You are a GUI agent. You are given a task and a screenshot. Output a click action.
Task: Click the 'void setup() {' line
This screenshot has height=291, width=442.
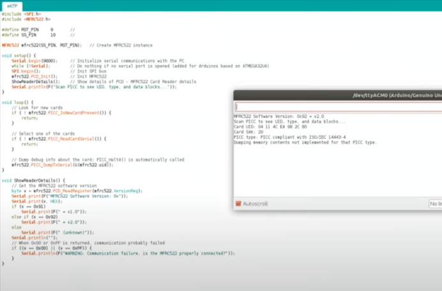[x=19, y=56]
